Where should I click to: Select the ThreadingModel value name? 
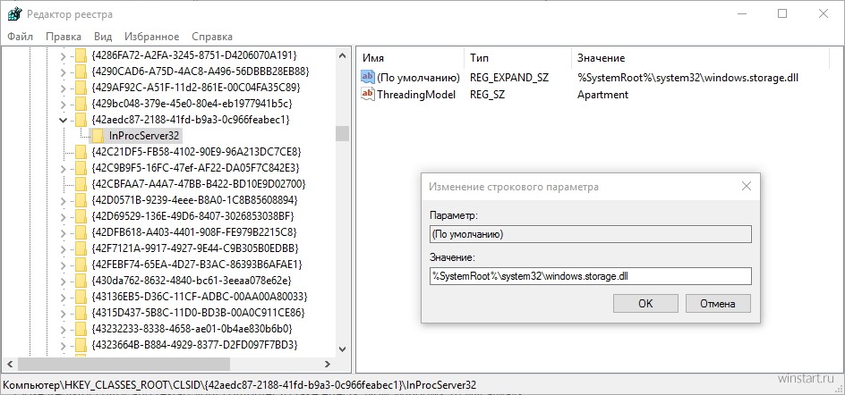tap(416, 94)
